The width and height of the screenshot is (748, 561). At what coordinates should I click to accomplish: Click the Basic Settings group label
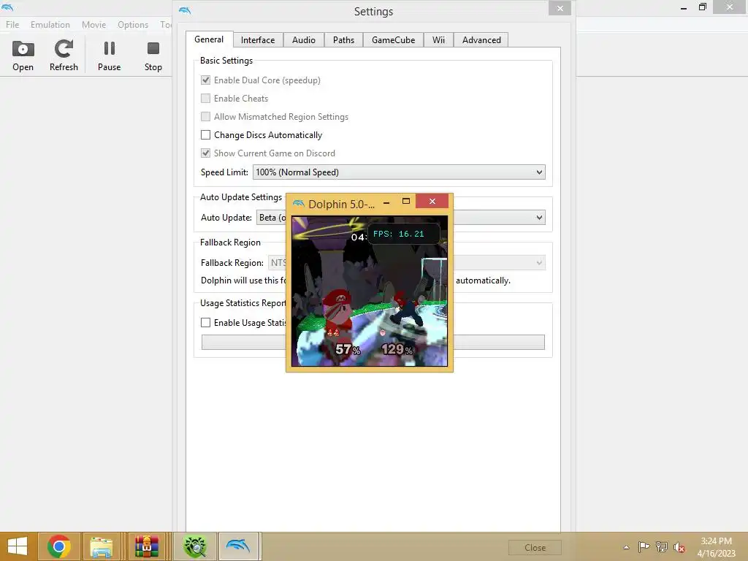pyautogui.click(x=226, y=61)
